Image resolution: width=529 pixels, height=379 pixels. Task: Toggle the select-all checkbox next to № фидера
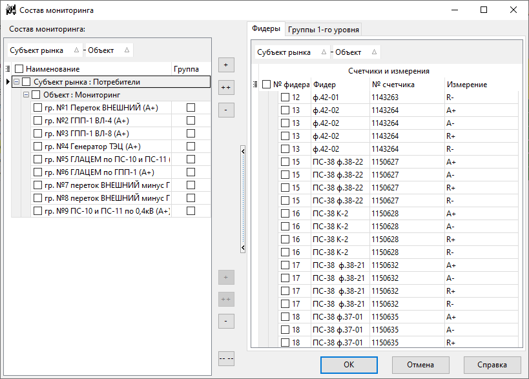click(x=267, y=84)
